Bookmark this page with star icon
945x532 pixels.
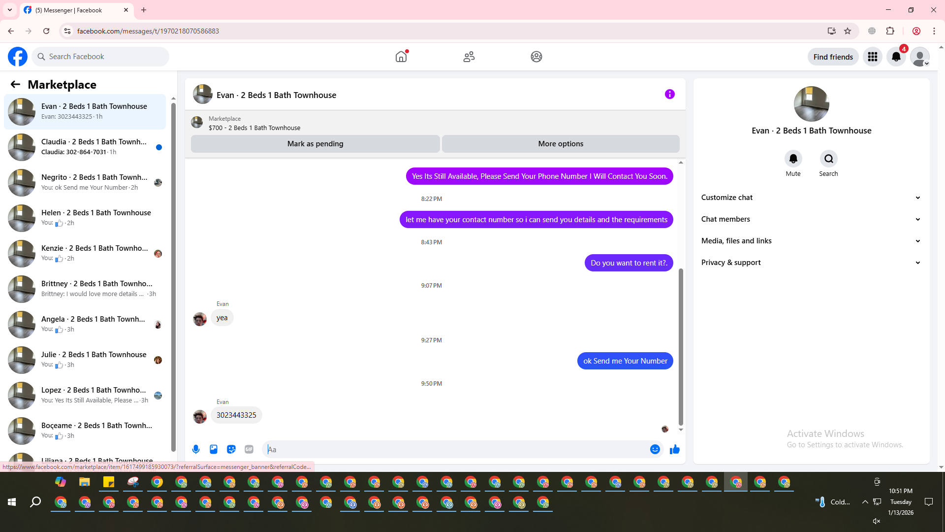tap(848, 31)
